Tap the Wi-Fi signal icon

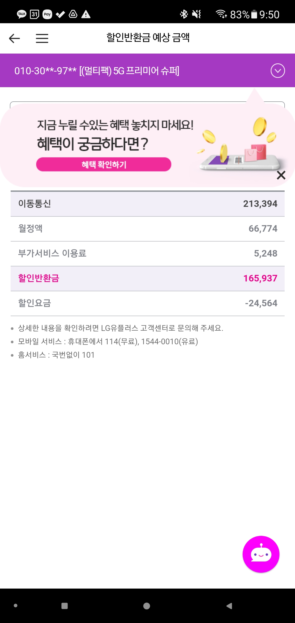[221, 14]
